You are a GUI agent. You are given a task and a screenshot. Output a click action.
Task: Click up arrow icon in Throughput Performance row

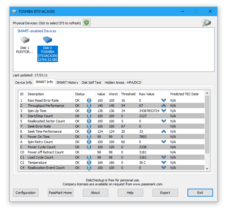pyautogui.click(x=164, y=105)
